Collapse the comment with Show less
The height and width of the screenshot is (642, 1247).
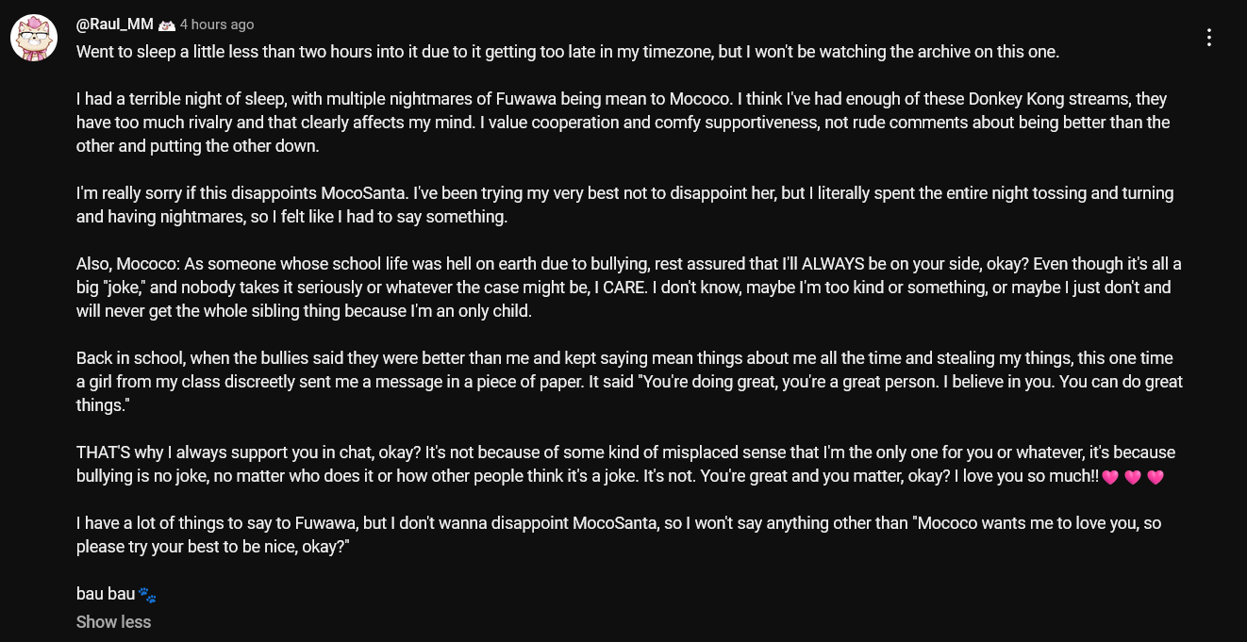[113, 622]
